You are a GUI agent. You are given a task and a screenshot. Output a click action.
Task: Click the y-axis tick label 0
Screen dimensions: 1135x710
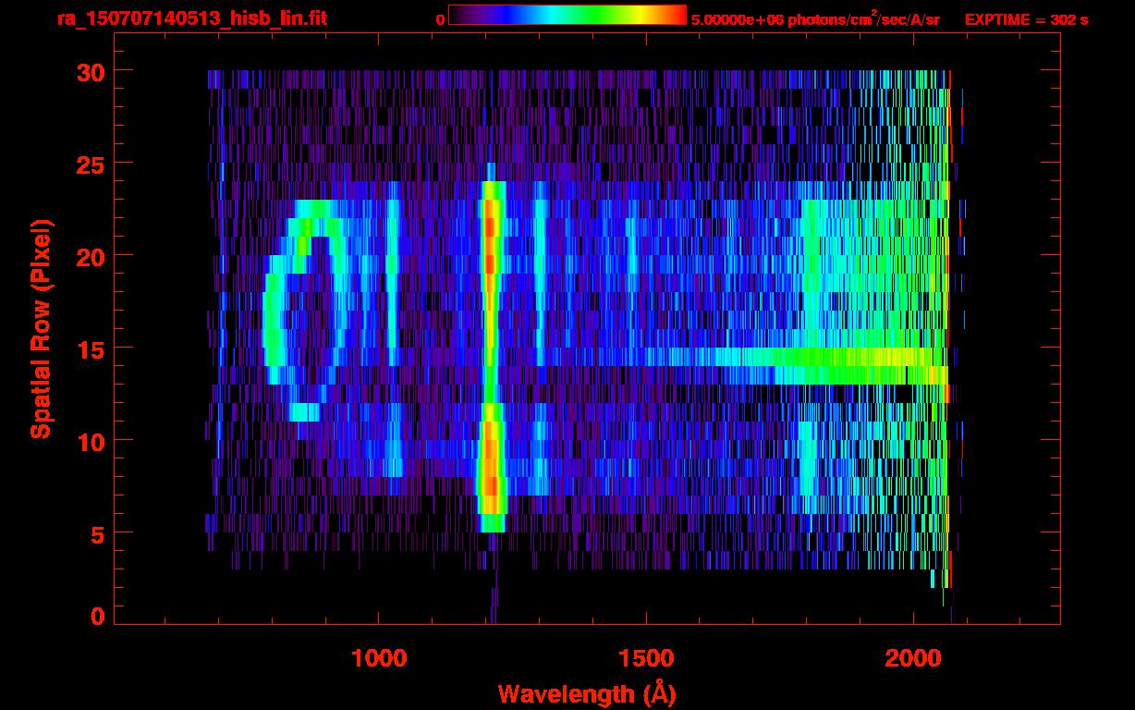[96, 616]
